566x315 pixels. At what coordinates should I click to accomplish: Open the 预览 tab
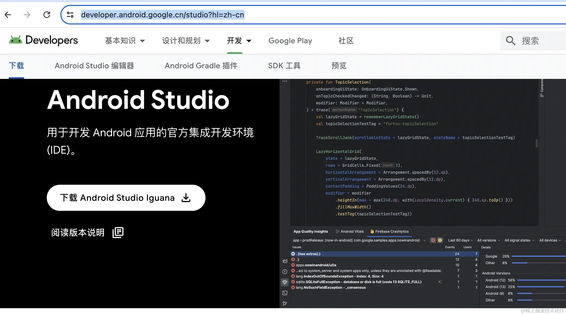pos(339,66)
